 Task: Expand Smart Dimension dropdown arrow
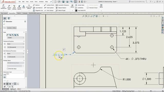pyautogui.click(x=4, y=11)
